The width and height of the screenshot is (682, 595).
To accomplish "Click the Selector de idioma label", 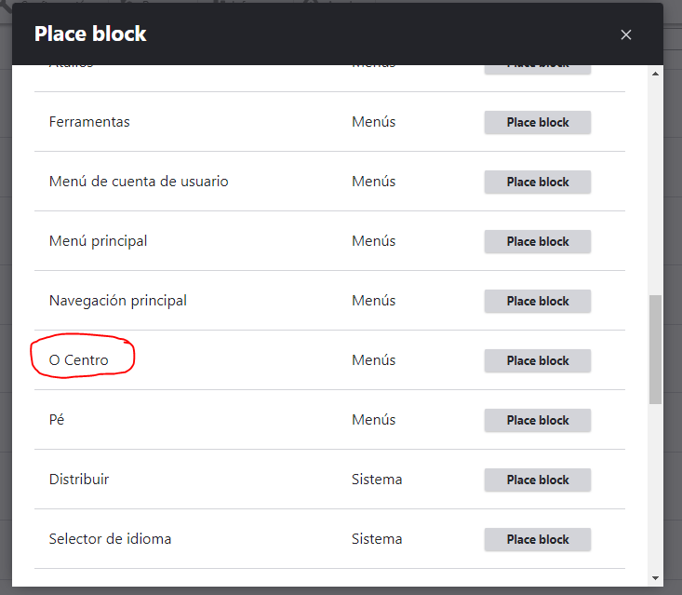I will (110, 539).
